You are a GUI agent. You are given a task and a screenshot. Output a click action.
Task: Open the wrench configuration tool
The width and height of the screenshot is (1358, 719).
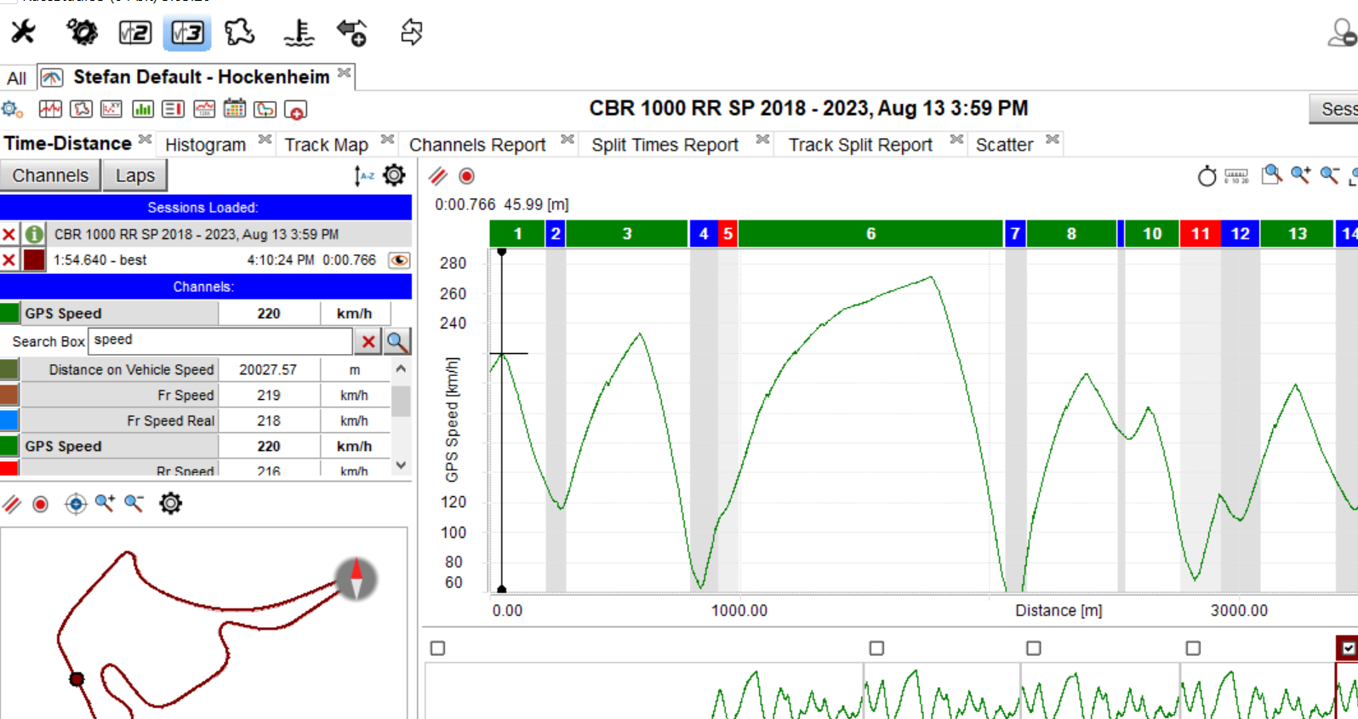[x=23, y=32]
